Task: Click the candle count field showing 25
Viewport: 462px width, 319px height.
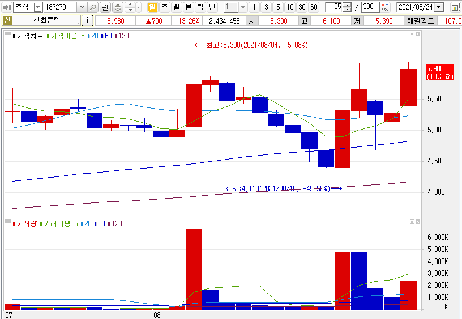Action: point(335,7)
